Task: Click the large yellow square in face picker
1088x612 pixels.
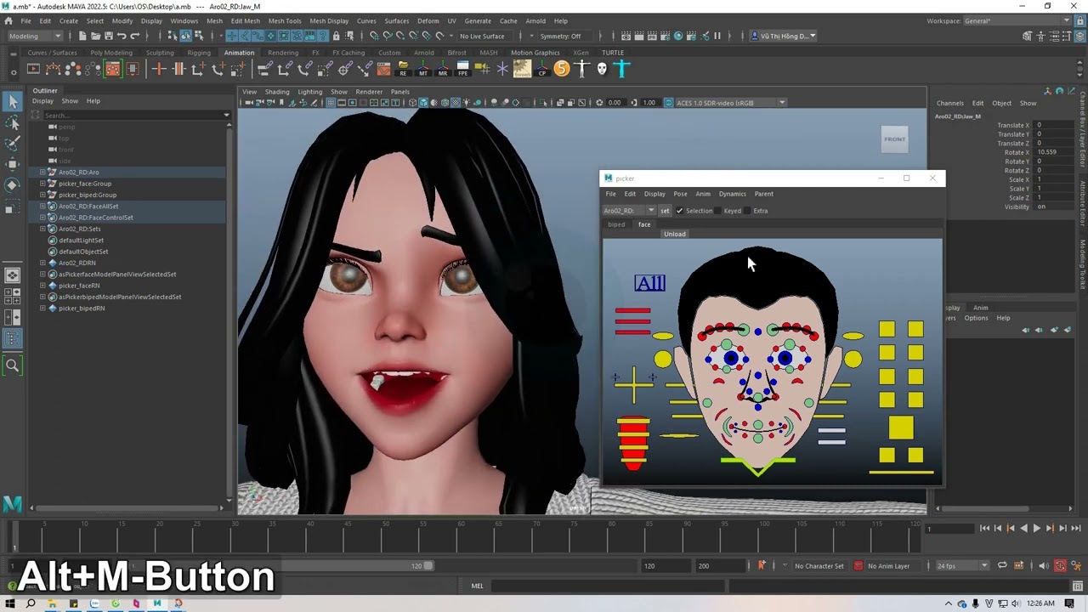Action: 901,428
